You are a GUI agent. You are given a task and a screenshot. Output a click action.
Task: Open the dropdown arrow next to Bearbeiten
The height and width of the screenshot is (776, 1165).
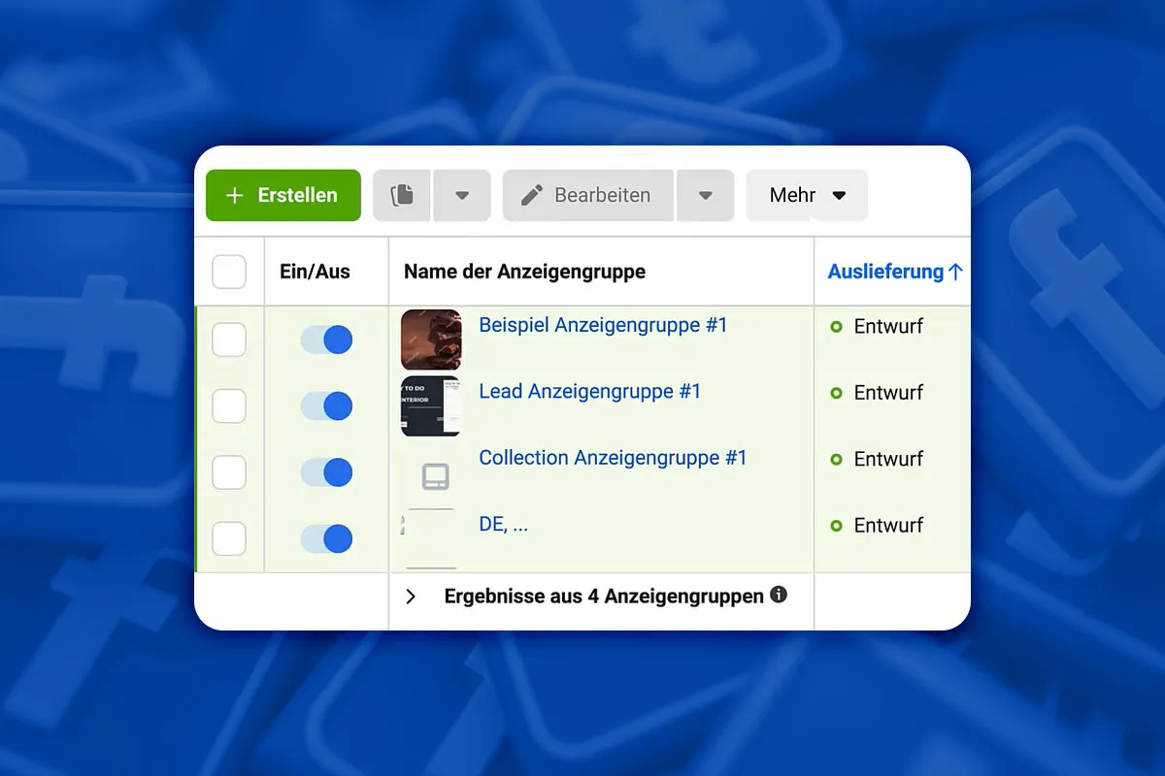pyautogui.click(x=706, y=195)
